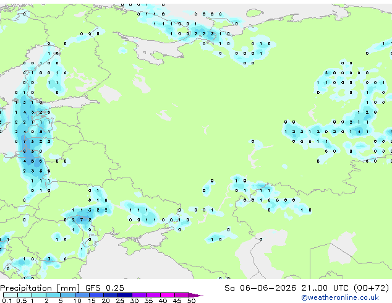
Task: Select the 30–35 mm legend color swatch
Action: pyautogui.click(x=138, y=295)
